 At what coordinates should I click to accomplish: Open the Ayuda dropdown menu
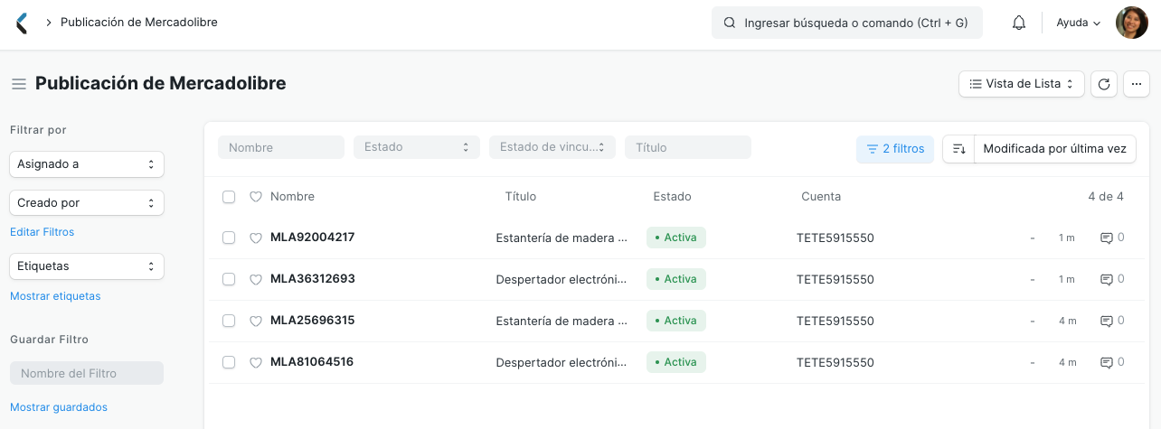[1078, 23]
